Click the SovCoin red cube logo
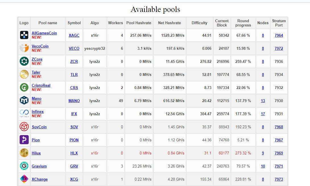Image resolution: width=310 pixels, height=186 pixels. [24, 127]
